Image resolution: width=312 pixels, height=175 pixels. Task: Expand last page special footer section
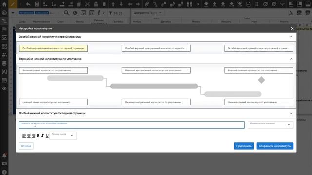pos(291,113)
